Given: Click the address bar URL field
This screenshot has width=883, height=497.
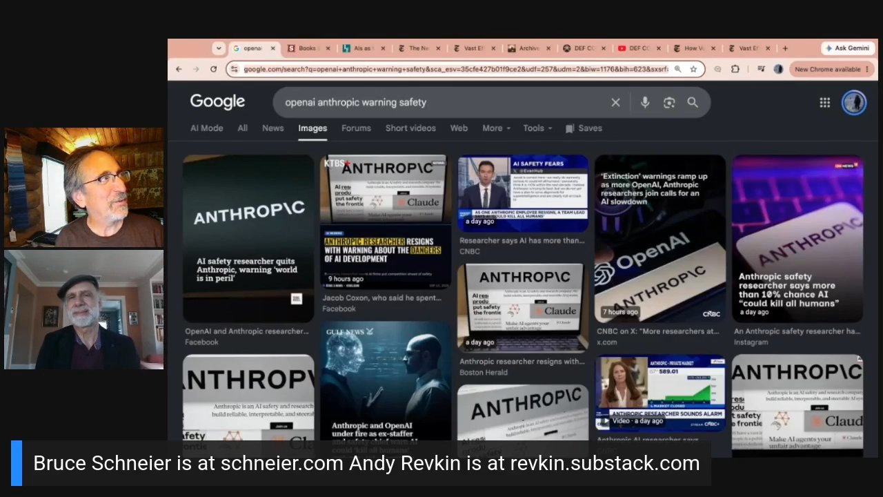Looking at the screenshot, I should coord(455,69).
